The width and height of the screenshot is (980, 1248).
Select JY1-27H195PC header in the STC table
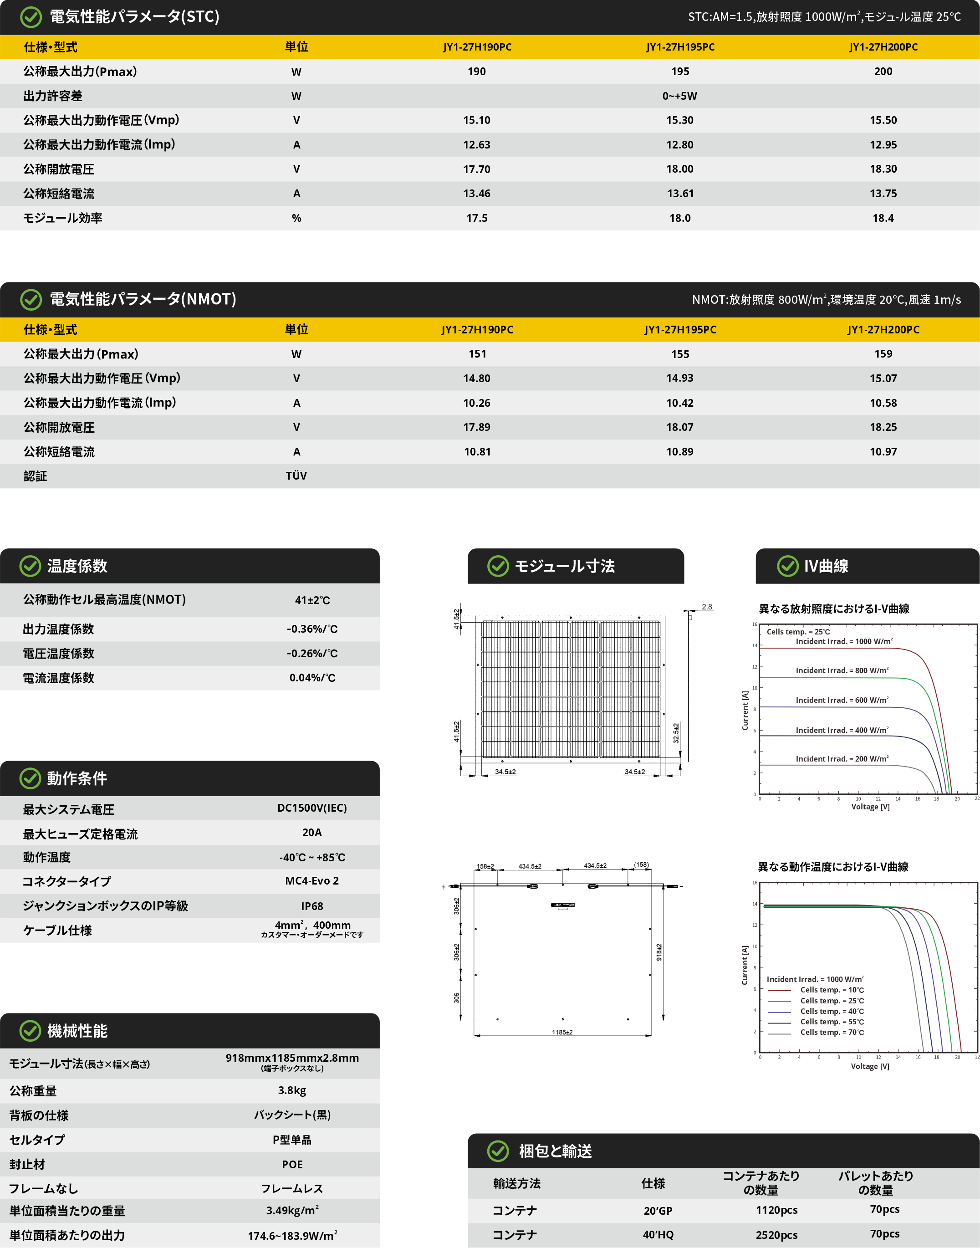click(680, 47)
